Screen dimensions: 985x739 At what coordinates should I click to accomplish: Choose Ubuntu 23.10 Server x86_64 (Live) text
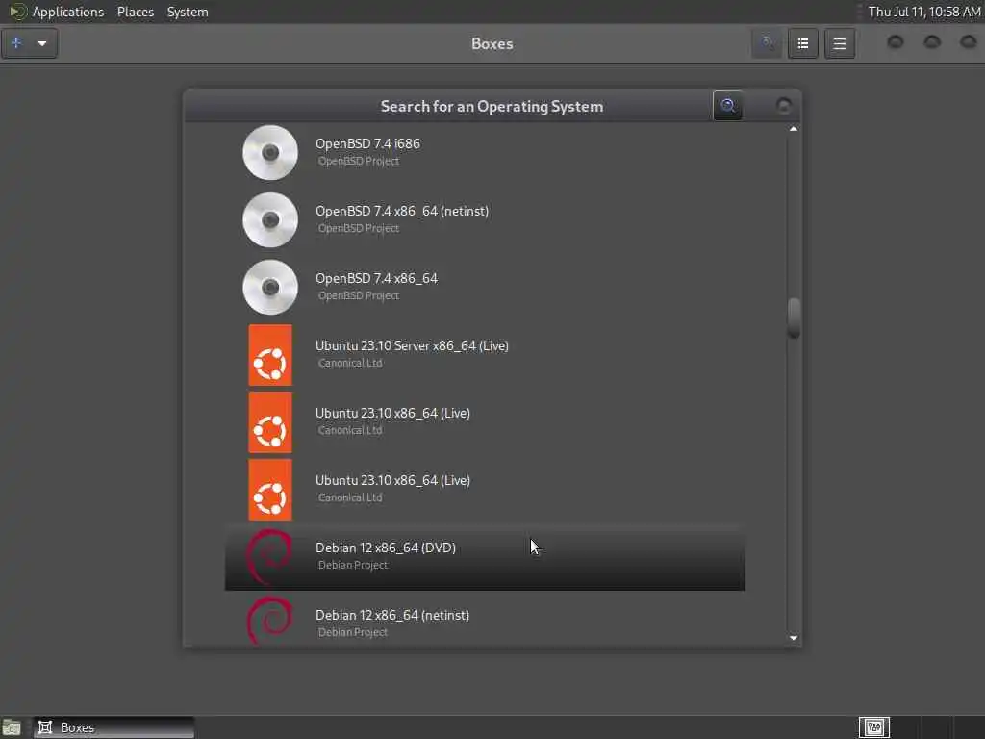(412, 345)
